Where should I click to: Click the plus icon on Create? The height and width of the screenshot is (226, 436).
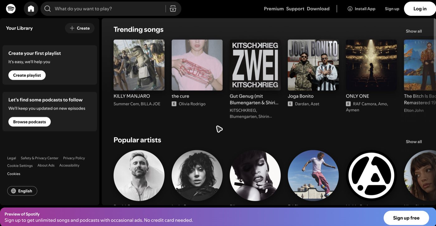point(72,28)
